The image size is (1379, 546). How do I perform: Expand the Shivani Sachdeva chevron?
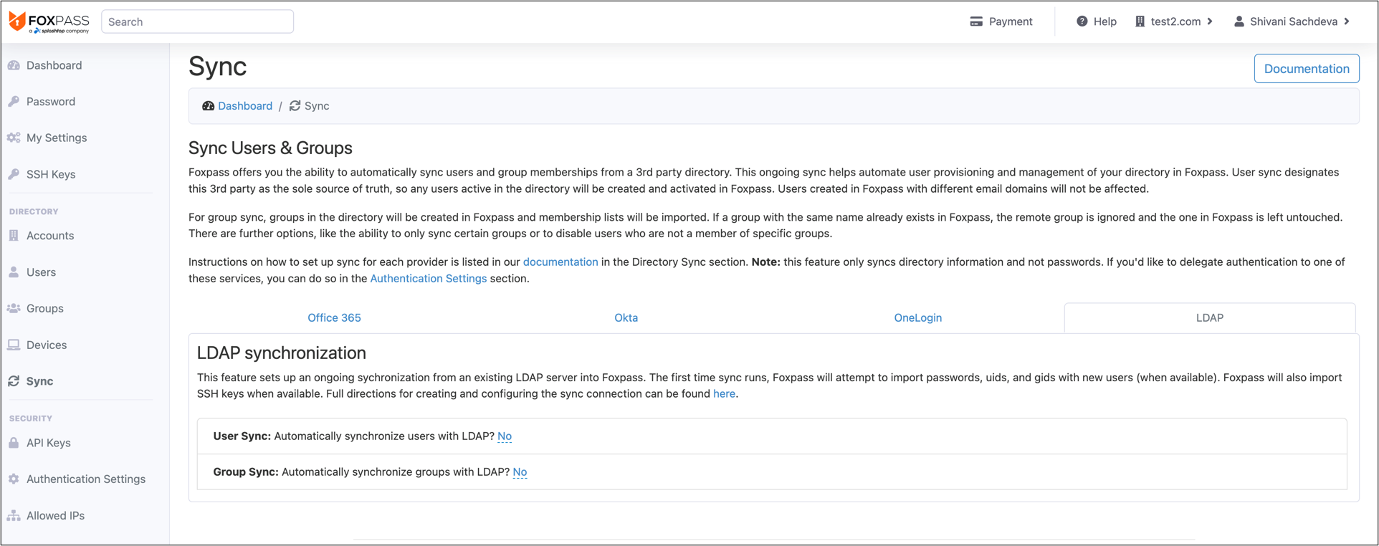[1347, 21]
